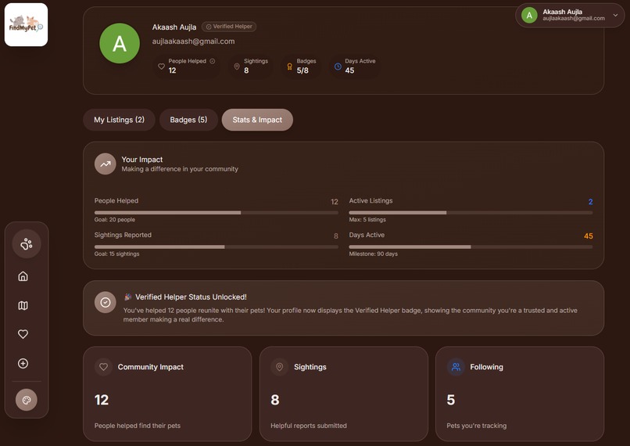
Task: Click the Active Listings progress bar
Action: 471,213
